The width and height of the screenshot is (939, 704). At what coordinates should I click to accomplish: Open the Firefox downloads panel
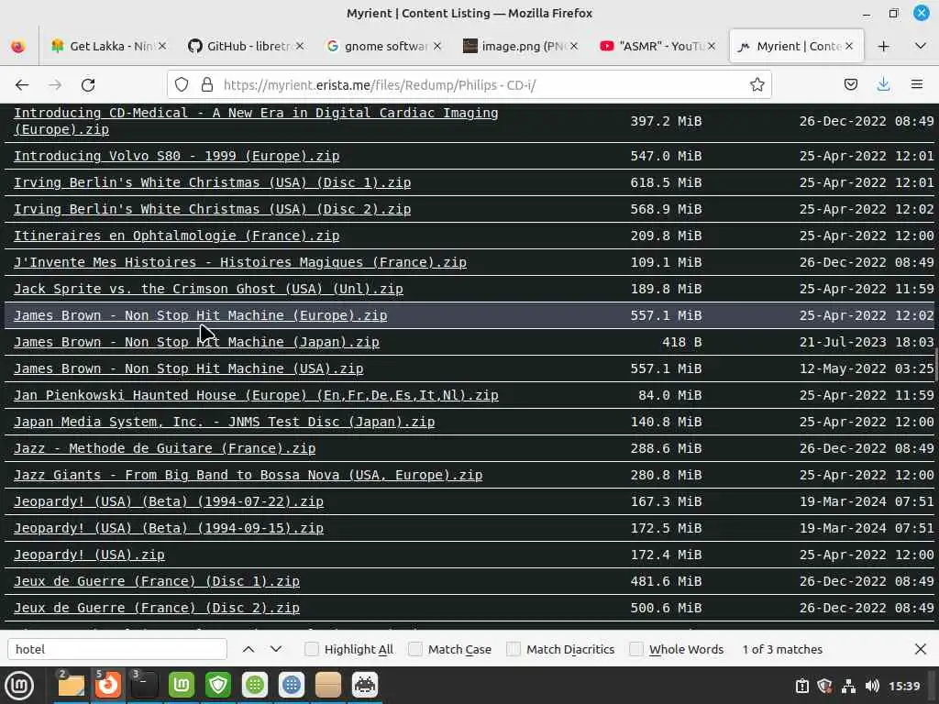pos(883,85)
